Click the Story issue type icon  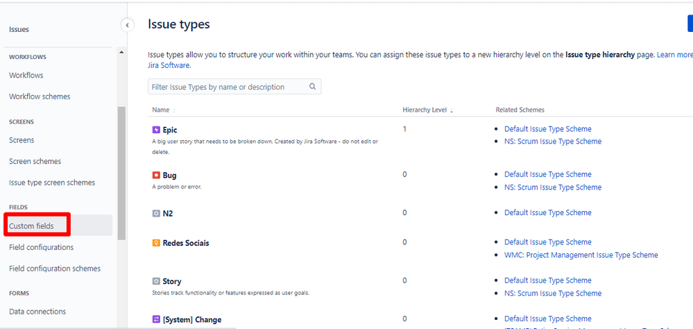pyautogui.click(x=156, y=282)
